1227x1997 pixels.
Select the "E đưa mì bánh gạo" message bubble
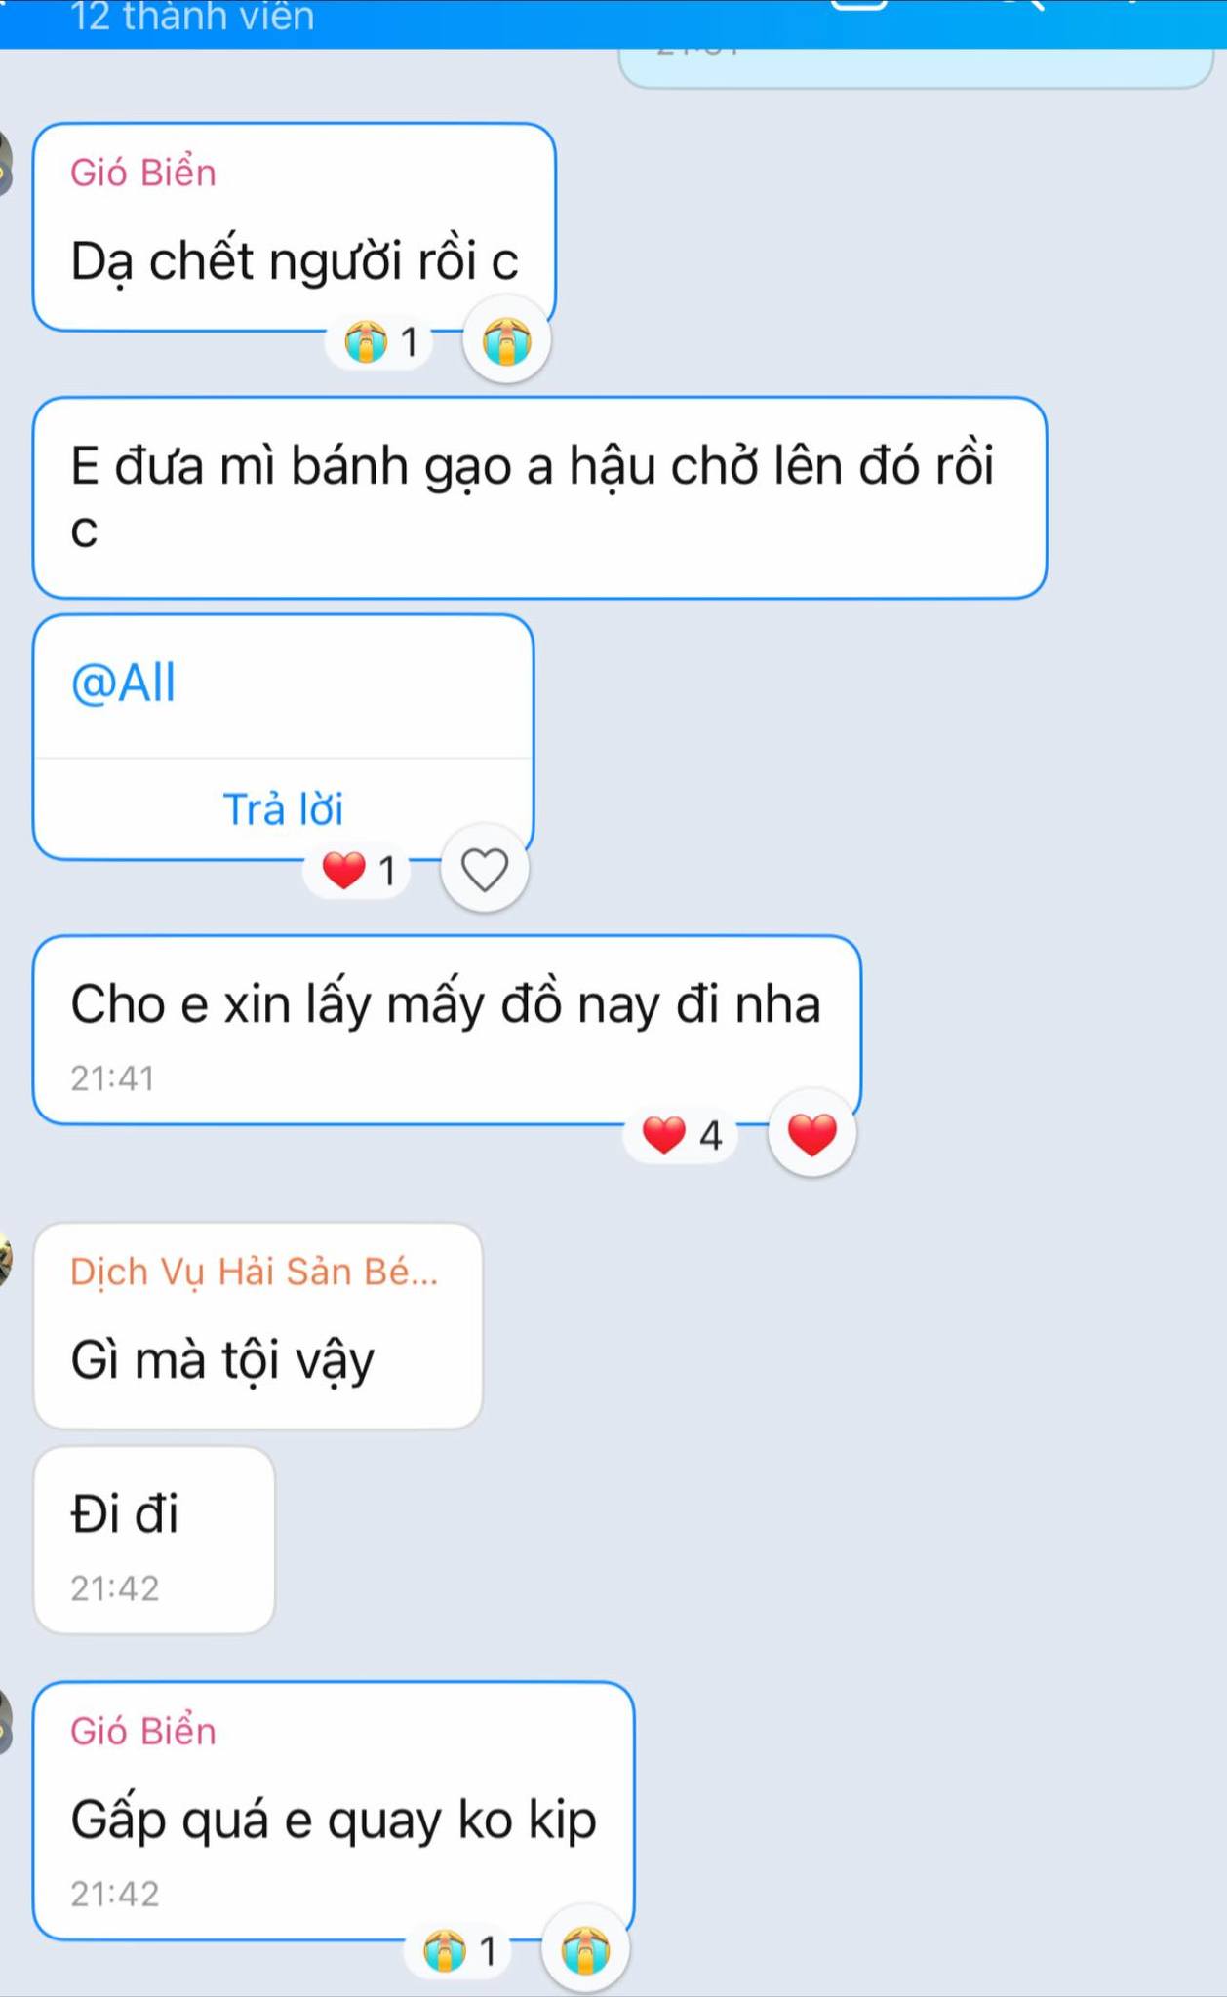click(x=539, y=497)
